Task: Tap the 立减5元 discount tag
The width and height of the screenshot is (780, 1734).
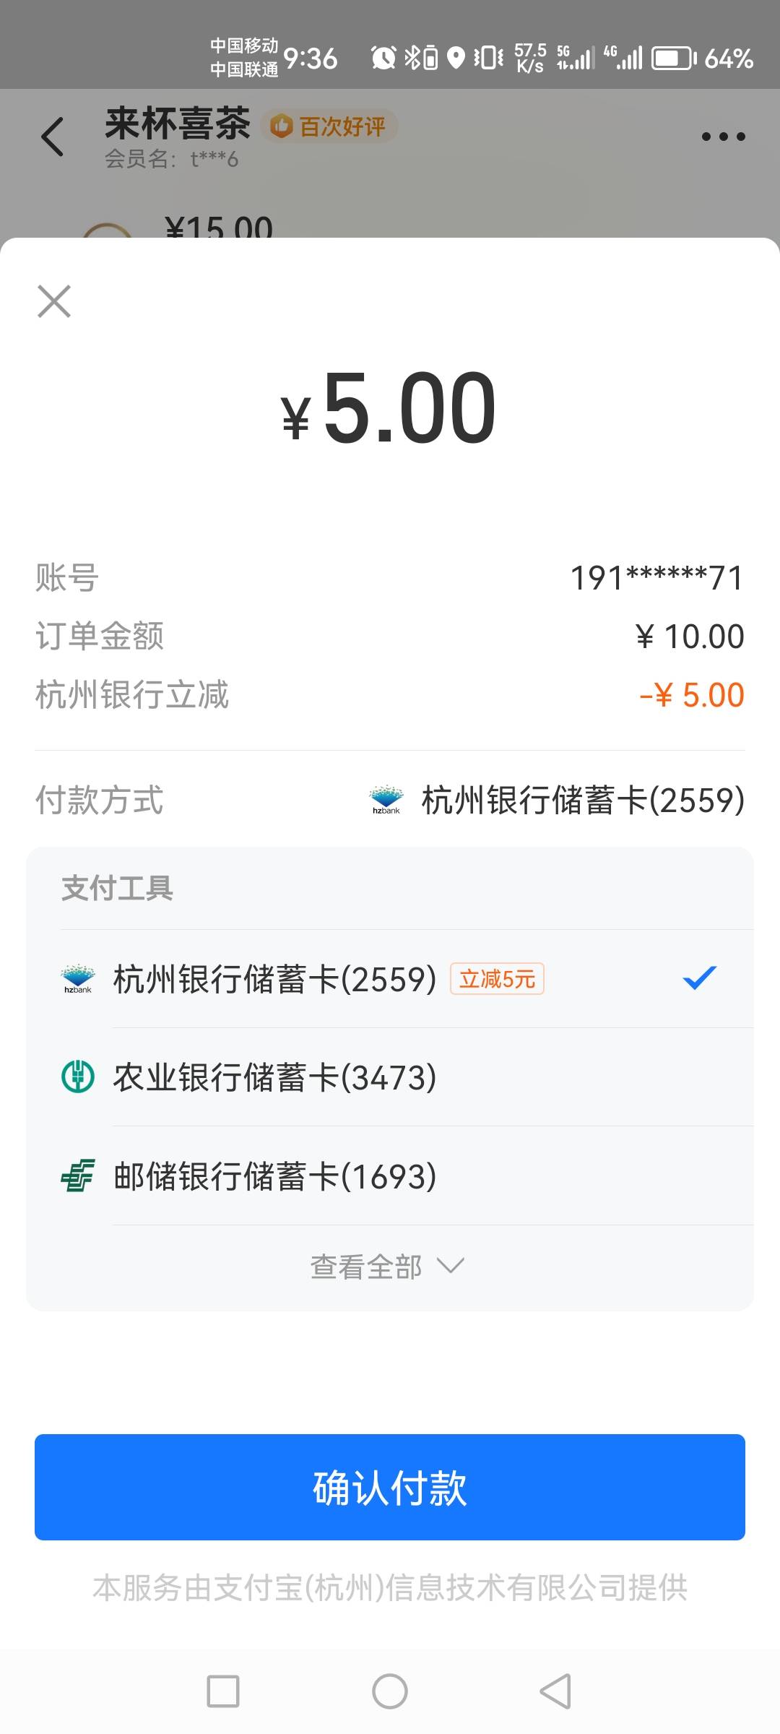Action: [497, 979]
